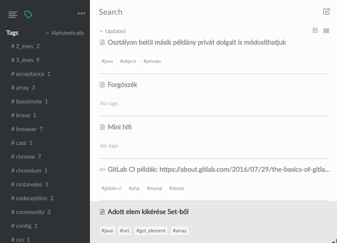Click the Search input field

pyautogui.click(x=200, y=12)
